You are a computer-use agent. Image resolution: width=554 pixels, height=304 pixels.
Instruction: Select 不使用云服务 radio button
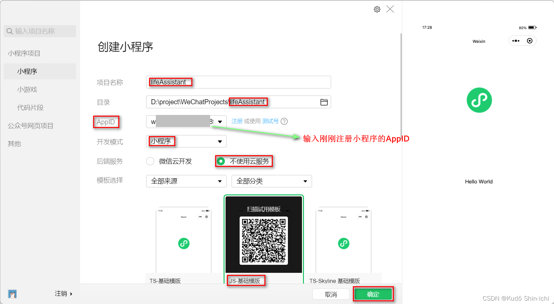(x=221, y=162)
